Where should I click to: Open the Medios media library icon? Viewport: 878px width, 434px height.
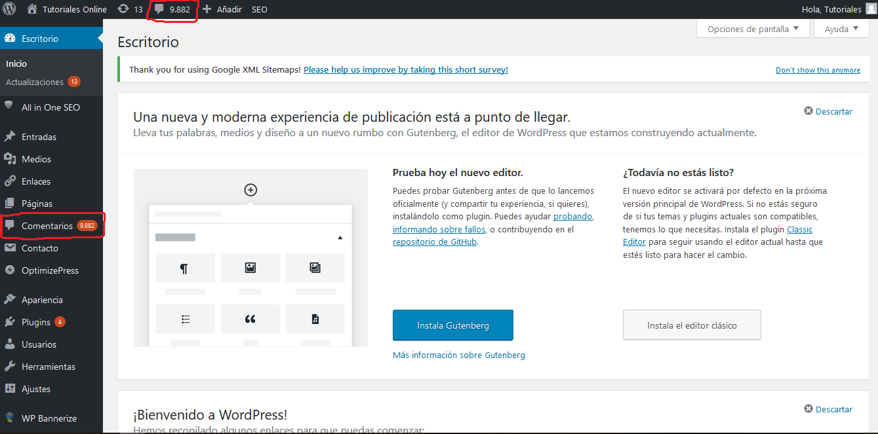pyautogui.click(x=10, y=159)
